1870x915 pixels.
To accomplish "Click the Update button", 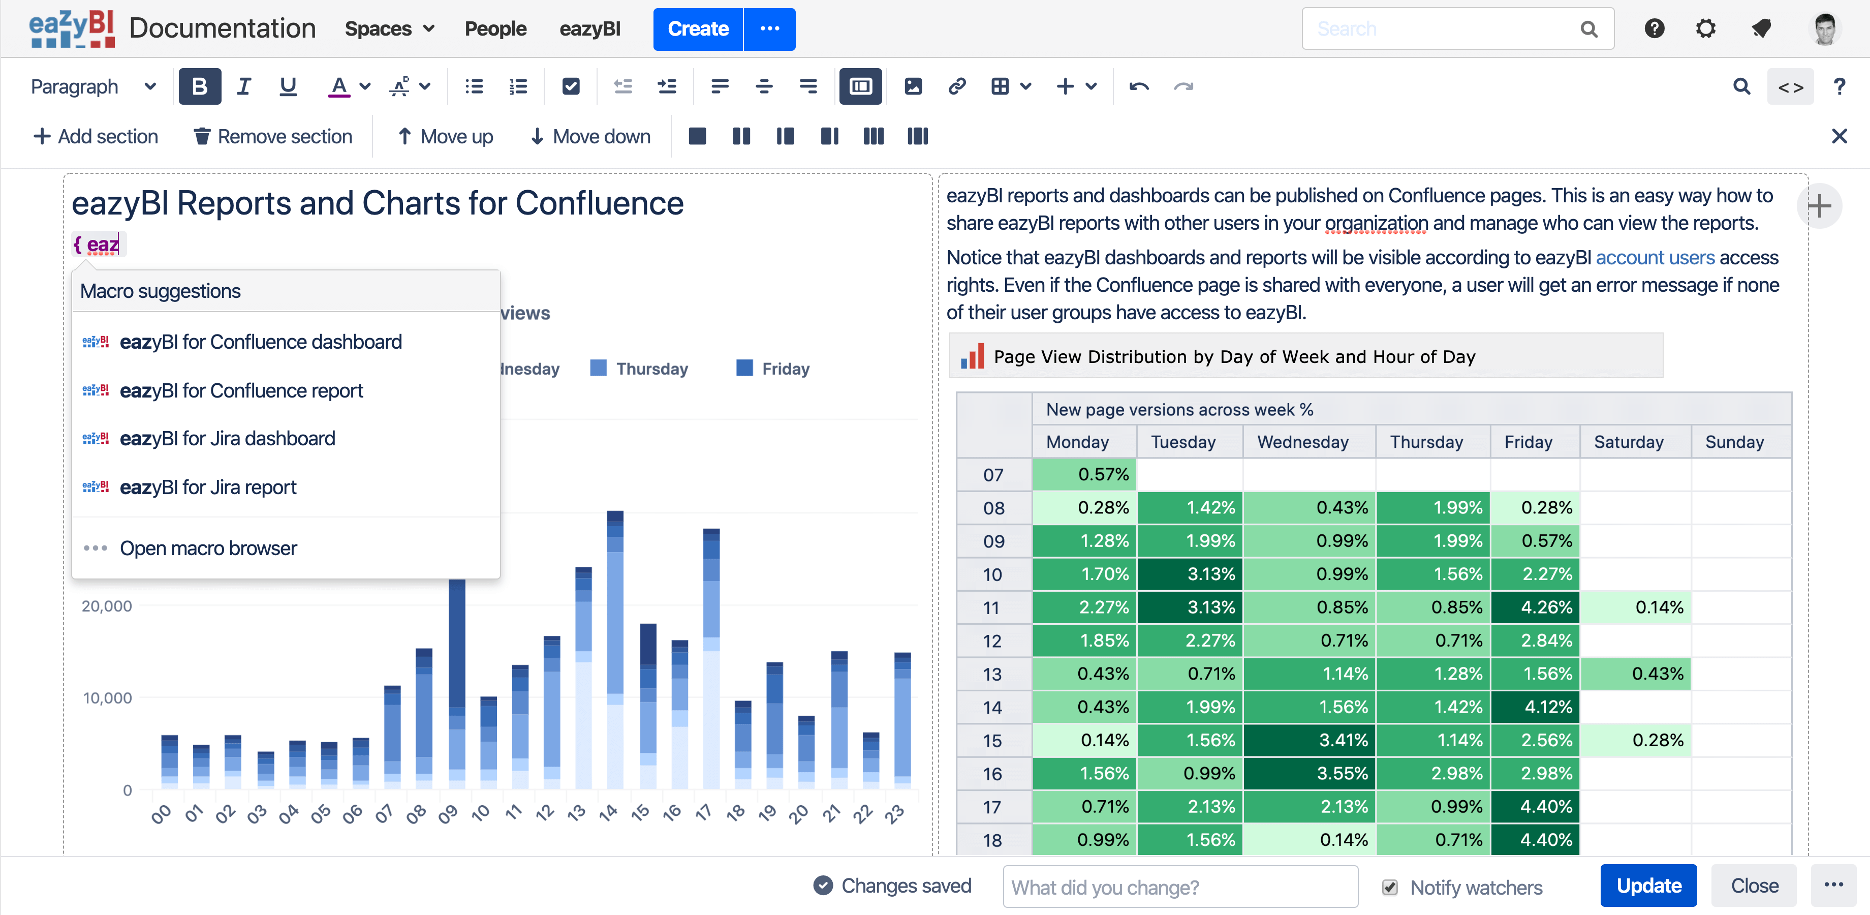I will (x=1648, y=886).
